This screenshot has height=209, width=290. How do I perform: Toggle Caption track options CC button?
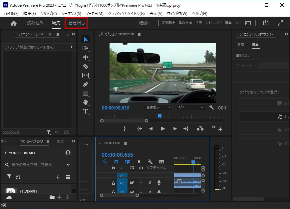pyautogui.click(x=161, y=162)
